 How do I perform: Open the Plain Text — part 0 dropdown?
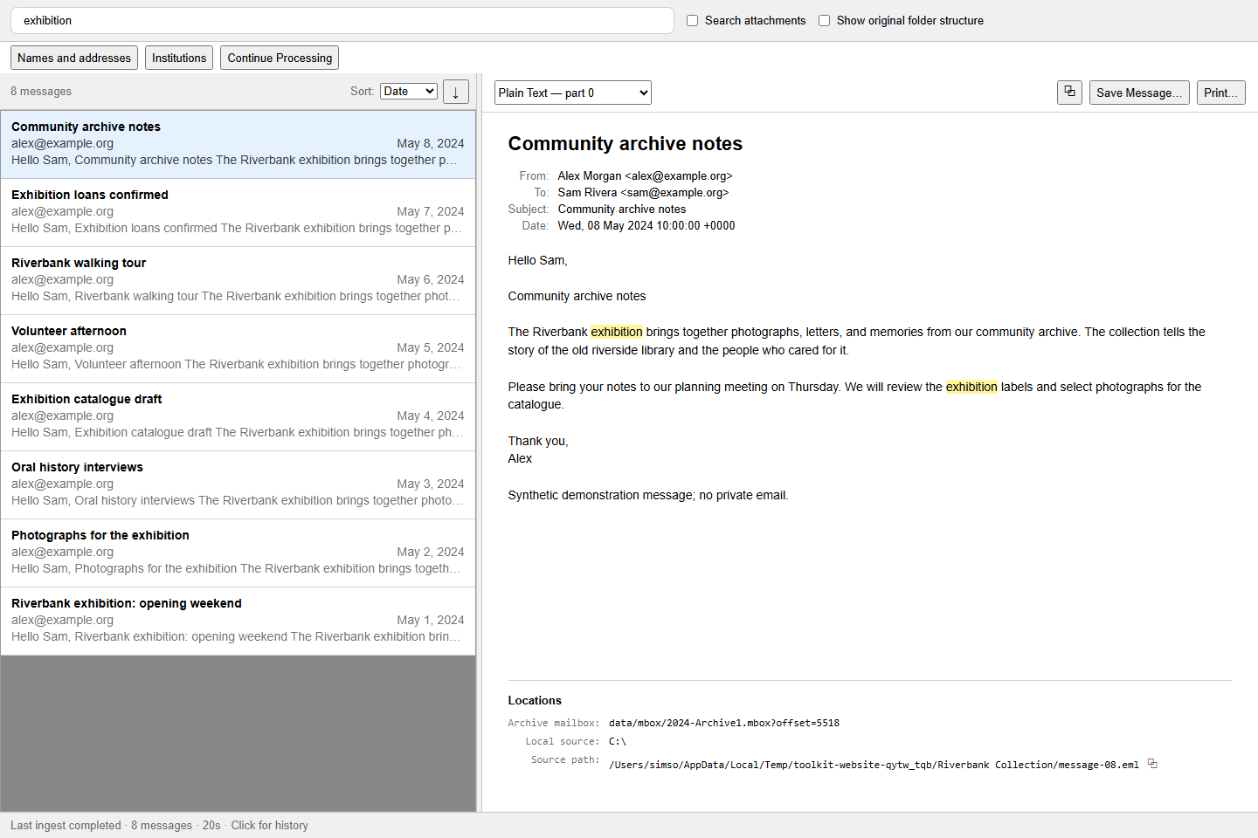[573, 93]
